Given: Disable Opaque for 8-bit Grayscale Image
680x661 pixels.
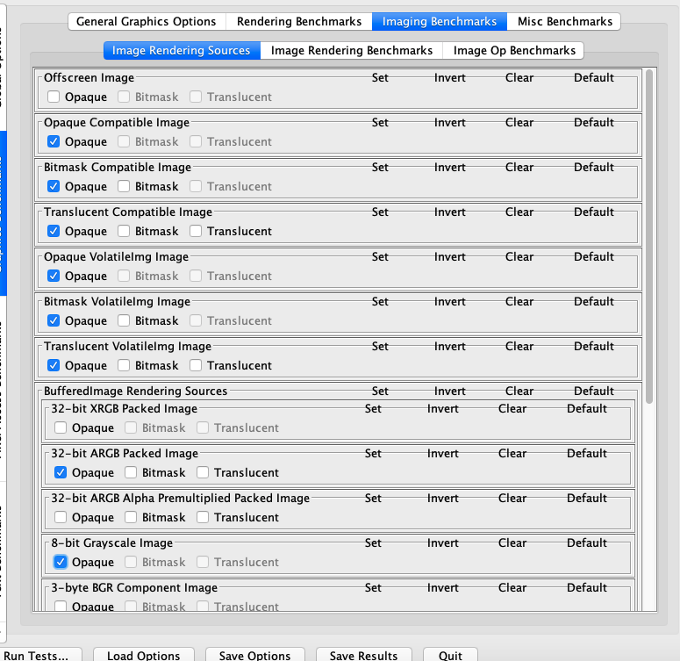Looking at the screenshot, I should coord(61,562).
